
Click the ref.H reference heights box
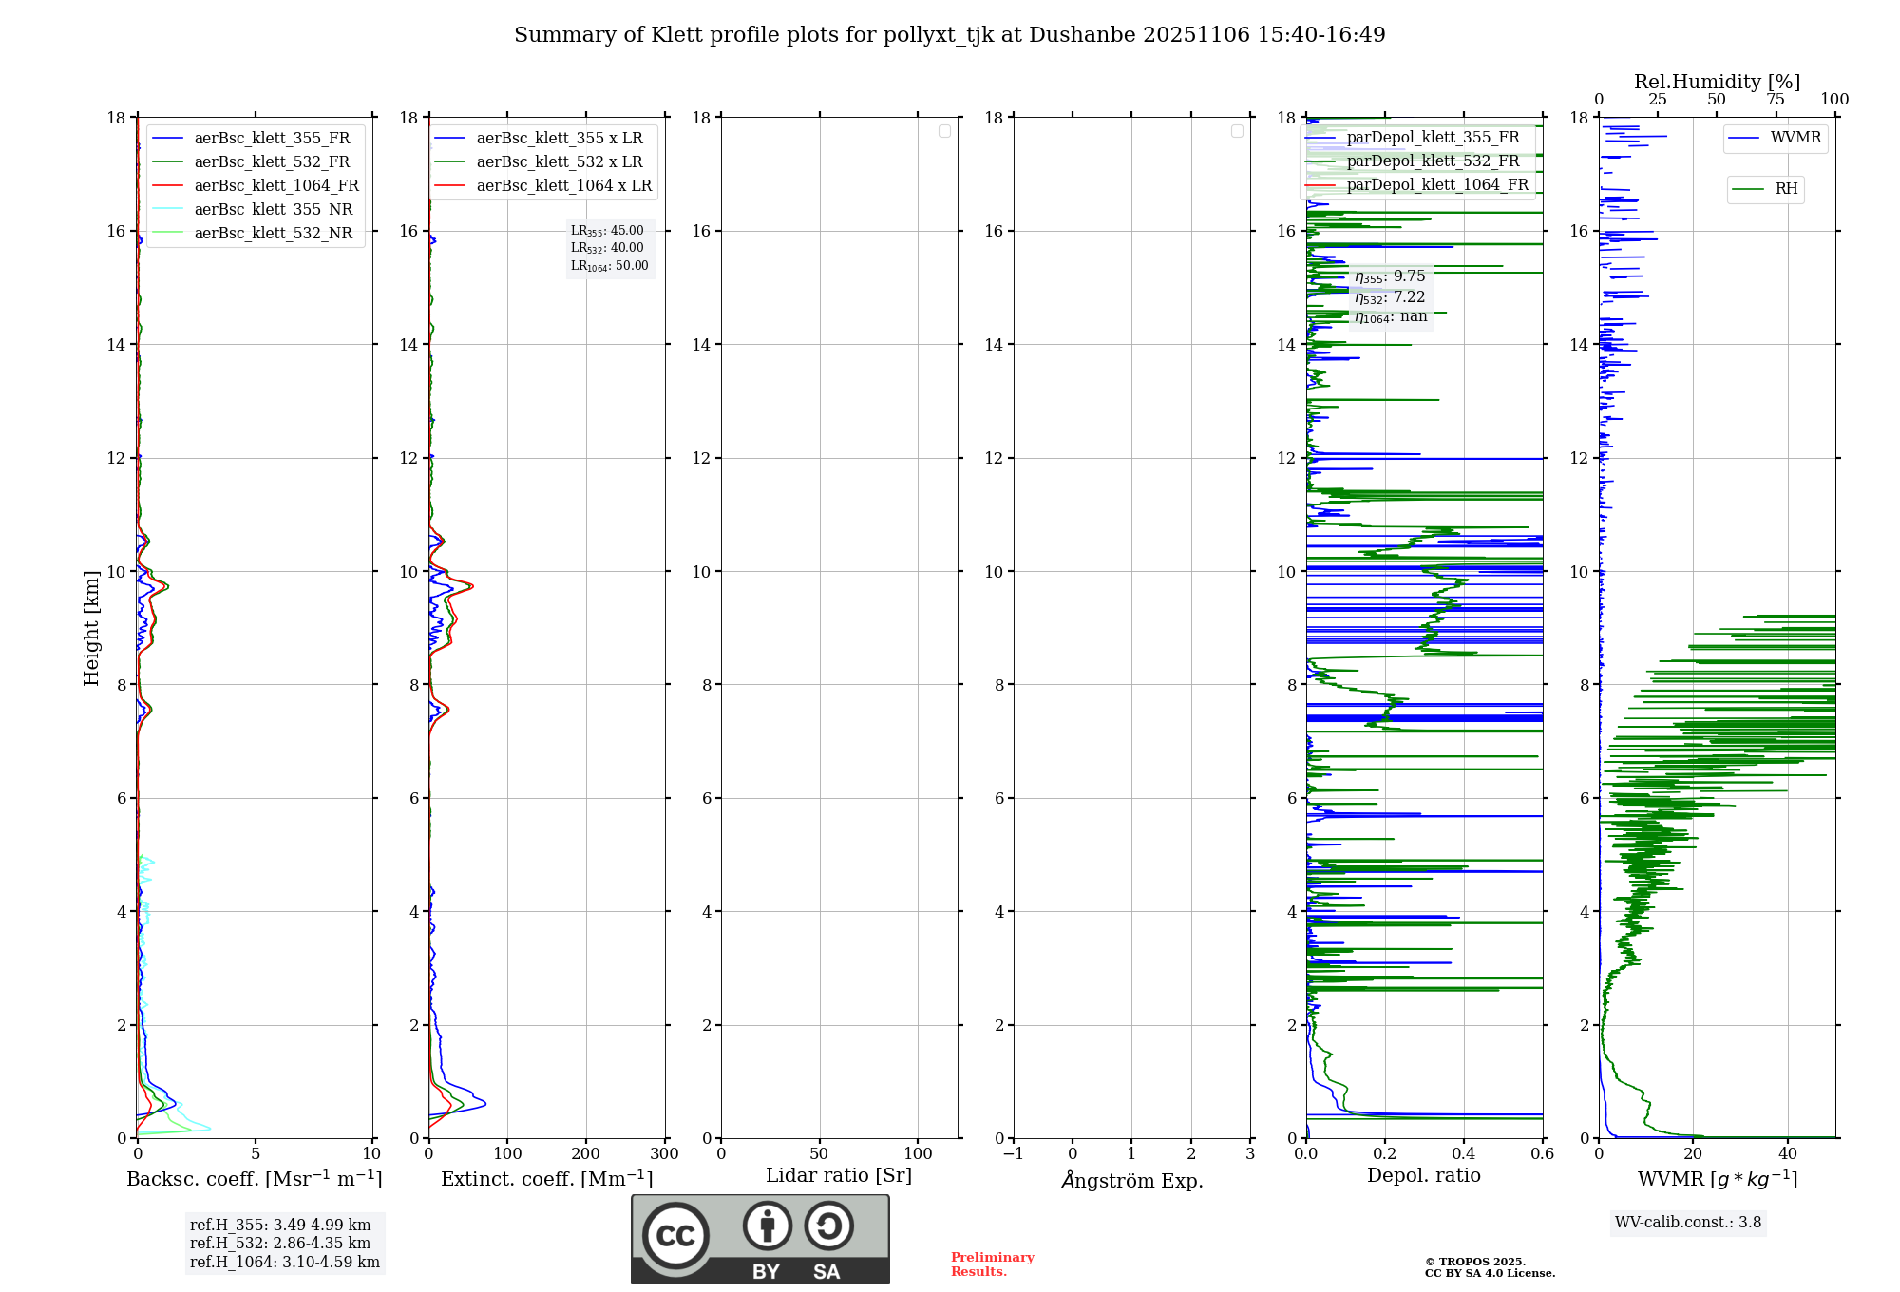pyautogui.click(x=284, y=1244)
